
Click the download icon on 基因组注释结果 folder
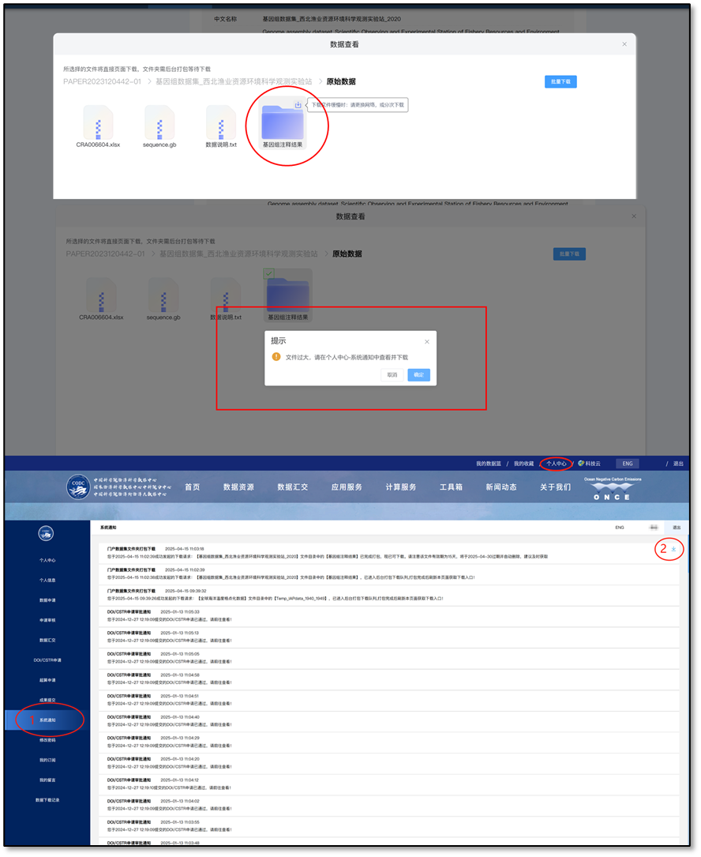pos(298,104)
